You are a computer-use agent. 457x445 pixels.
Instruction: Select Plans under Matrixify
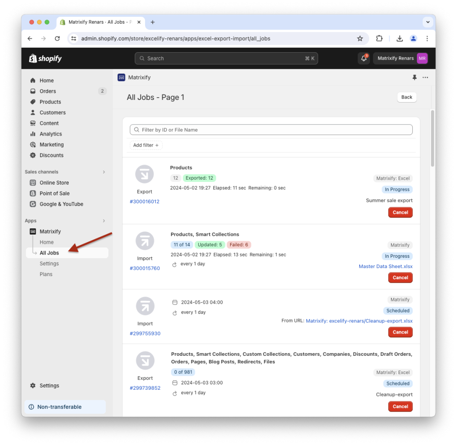46,274
